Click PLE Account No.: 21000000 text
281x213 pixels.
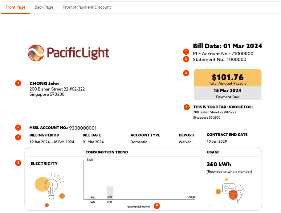223,54
